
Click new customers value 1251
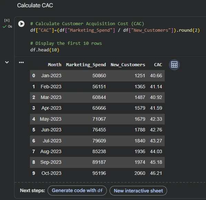[140, 76]
